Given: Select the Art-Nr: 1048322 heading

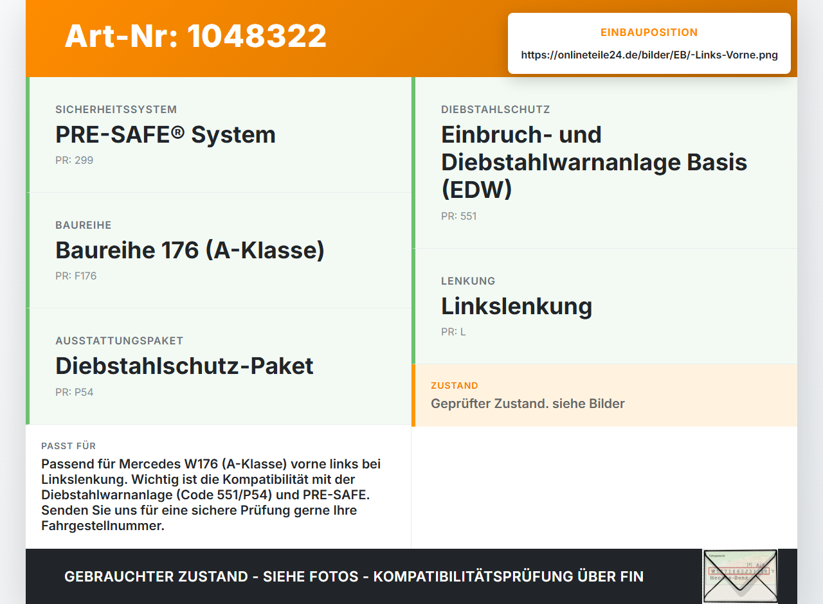Looking at the screenshot, I should tap(195, 36).
